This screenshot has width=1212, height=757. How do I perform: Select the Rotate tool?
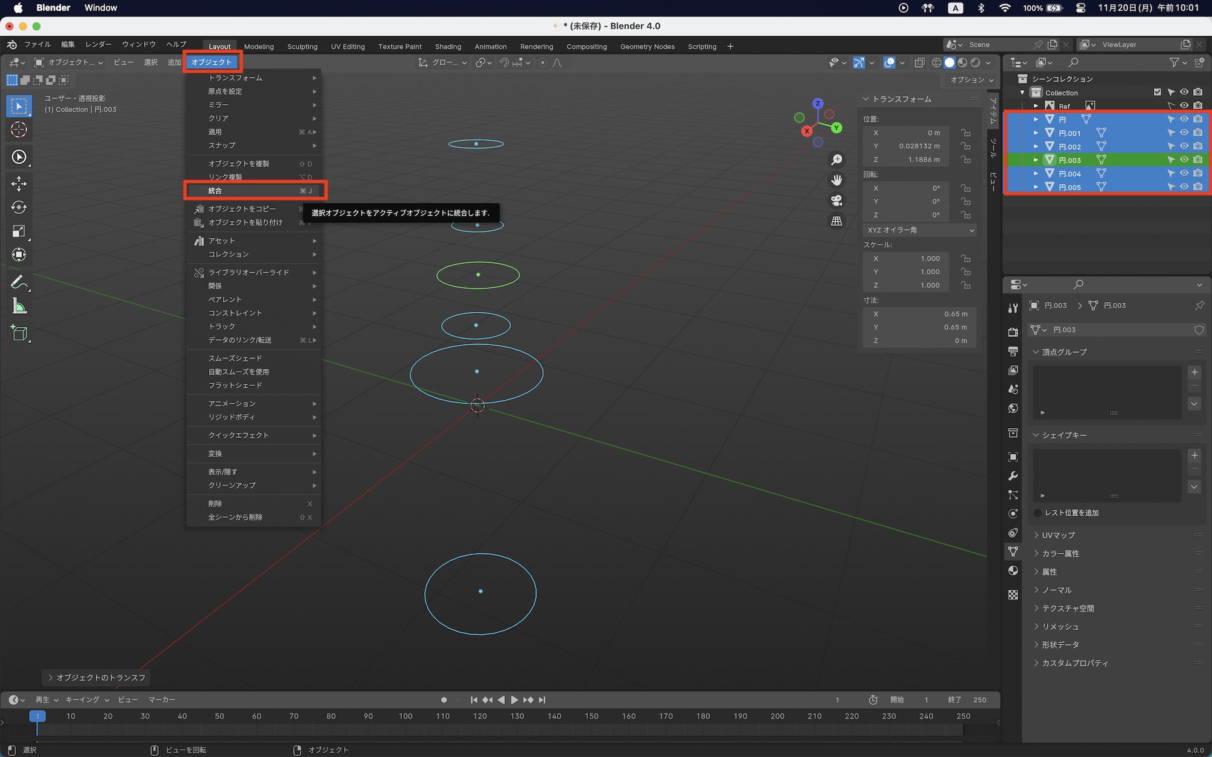pyautogui.click(x=19, y=207)
